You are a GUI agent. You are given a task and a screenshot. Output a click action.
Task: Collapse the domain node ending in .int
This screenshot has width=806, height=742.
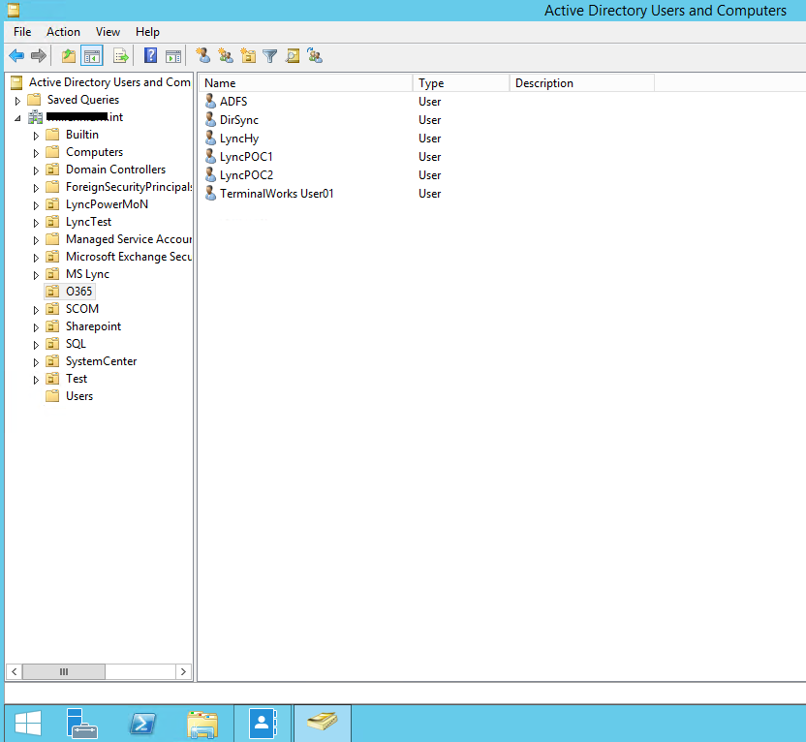click(18, 118)
